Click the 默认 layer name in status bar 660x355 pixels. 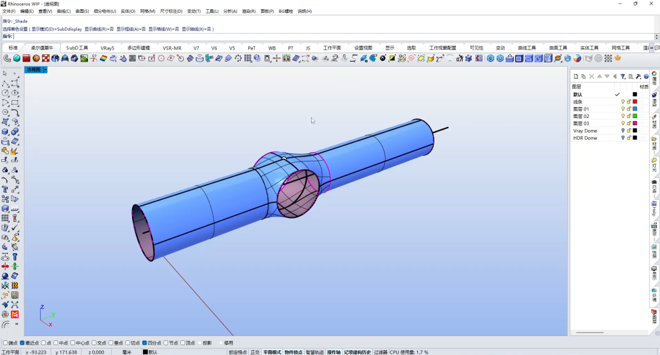pyautogui.click(x=153, y=352)
